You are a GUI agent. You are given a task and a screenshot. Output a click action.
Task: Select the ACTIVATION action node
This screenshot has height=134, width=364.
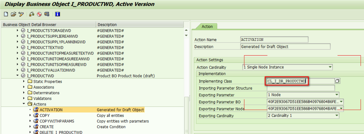tap(51, 110)
